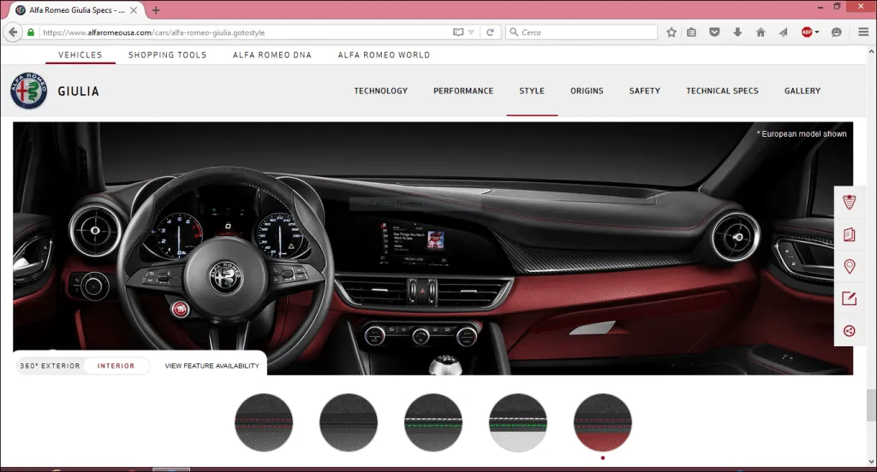Open the ALFA ROMEO WORLD menu
The image size is (877, 472).
pyautogui.click(x=384, y=55)
